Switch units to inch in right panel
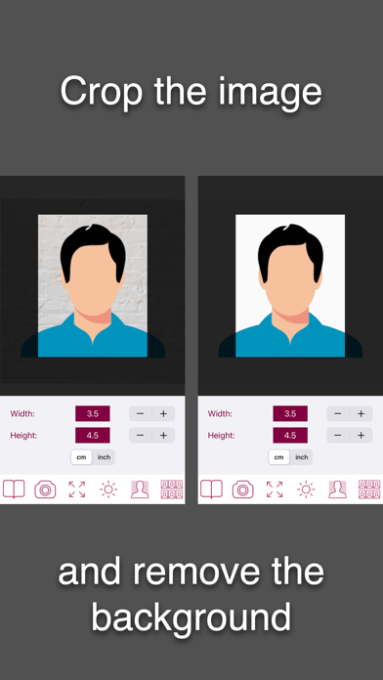This screenshot has width=383, height=680. (302, 457)
